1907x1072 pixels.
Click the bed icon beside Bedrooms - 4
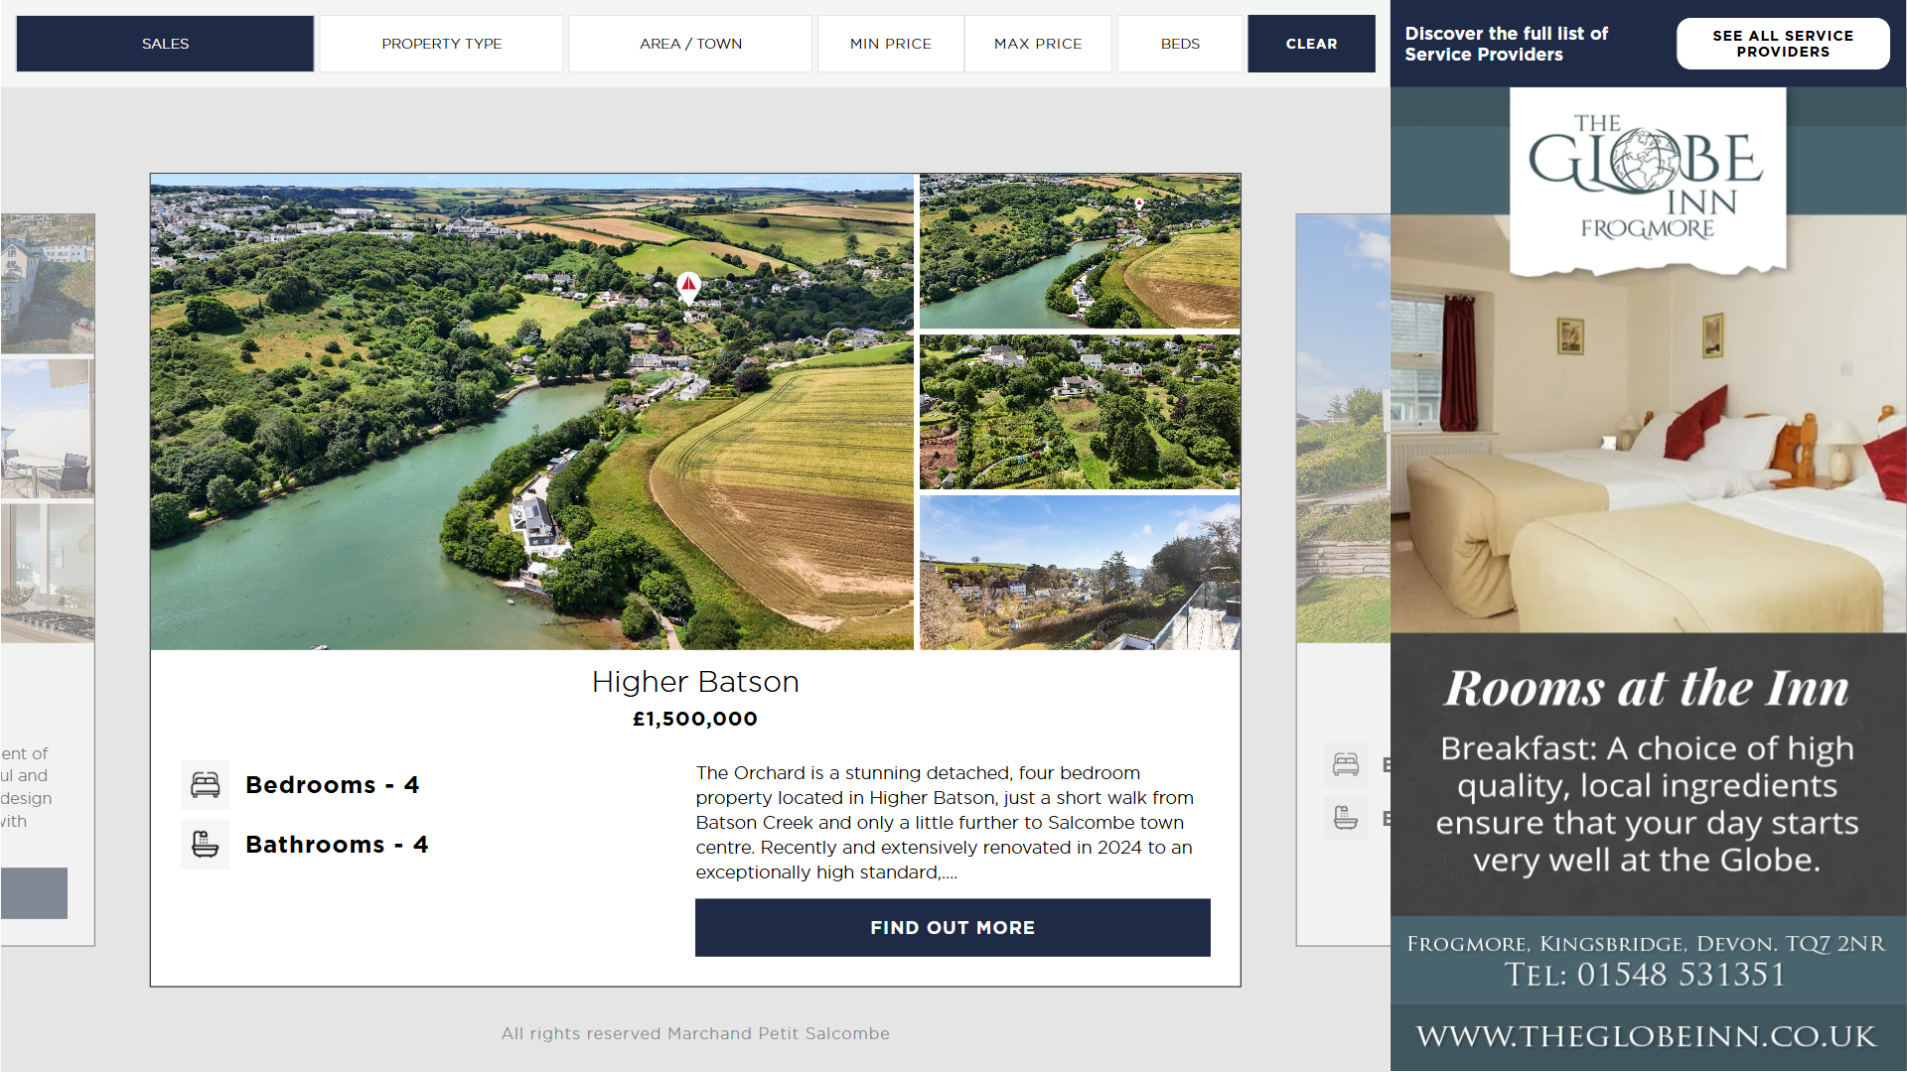[206, 785]
